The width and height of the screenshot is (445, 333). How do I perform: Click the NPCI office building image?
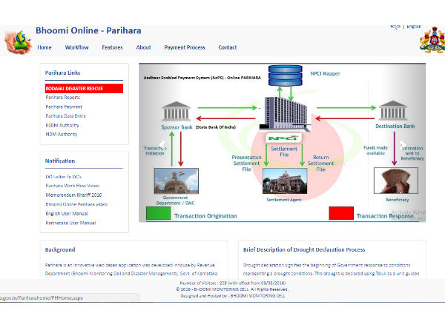[286, 114]
